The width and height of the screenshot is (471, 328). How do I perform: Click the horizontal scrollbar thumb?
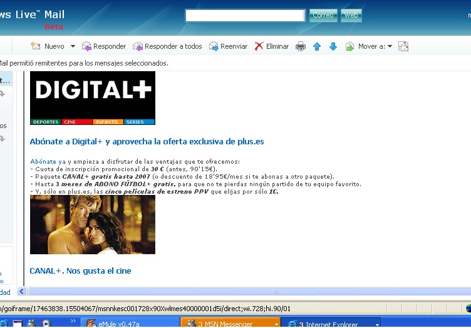249,292
